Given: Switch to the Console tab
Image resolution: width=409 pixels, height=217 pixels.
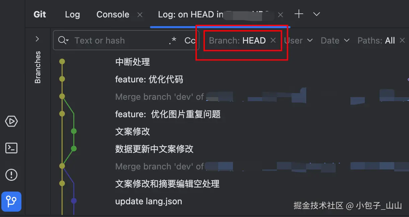Looking at the screenshot, I should click(113, 14).
